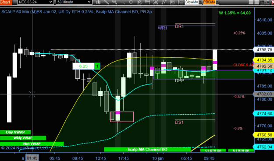Open the bar type chart style icon
Screen dimensions: 274x161
pyautogui.click(x=98, y=2)
